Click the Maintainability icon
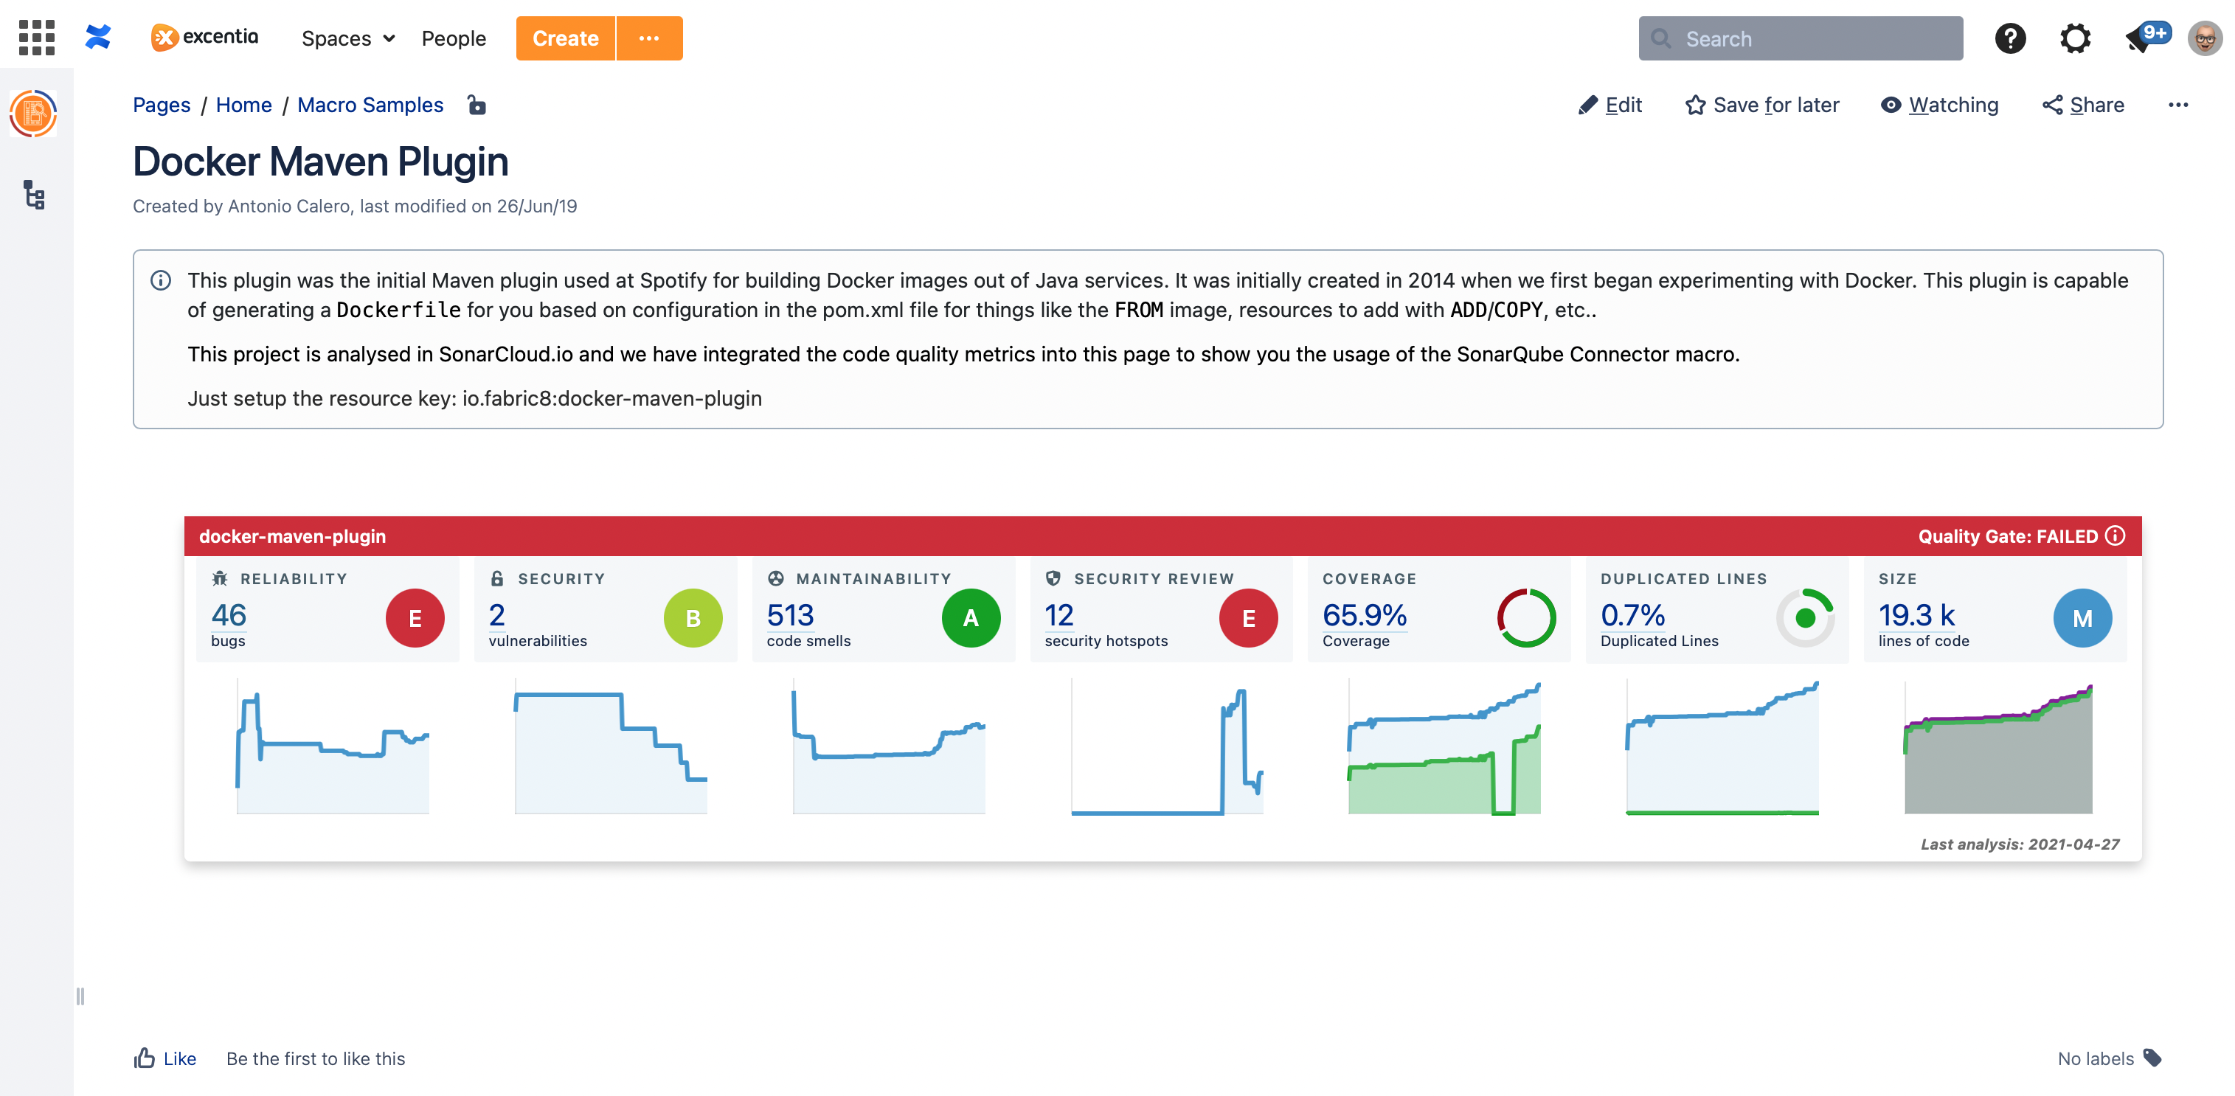 pyautogui.click(x=776, y=579)
